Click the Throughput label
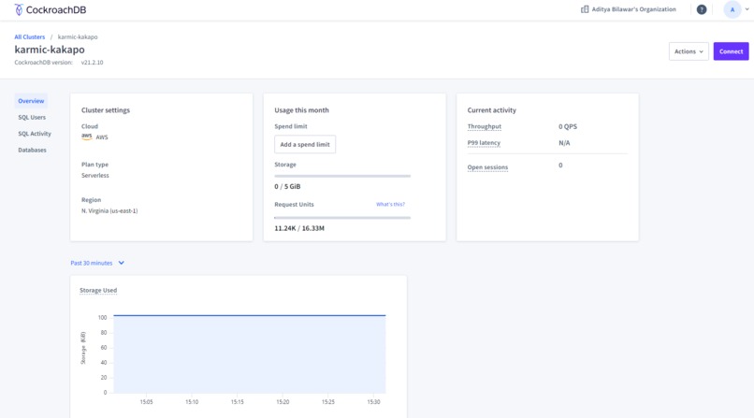Screen dimensions: 754x418 pos(485,126)
